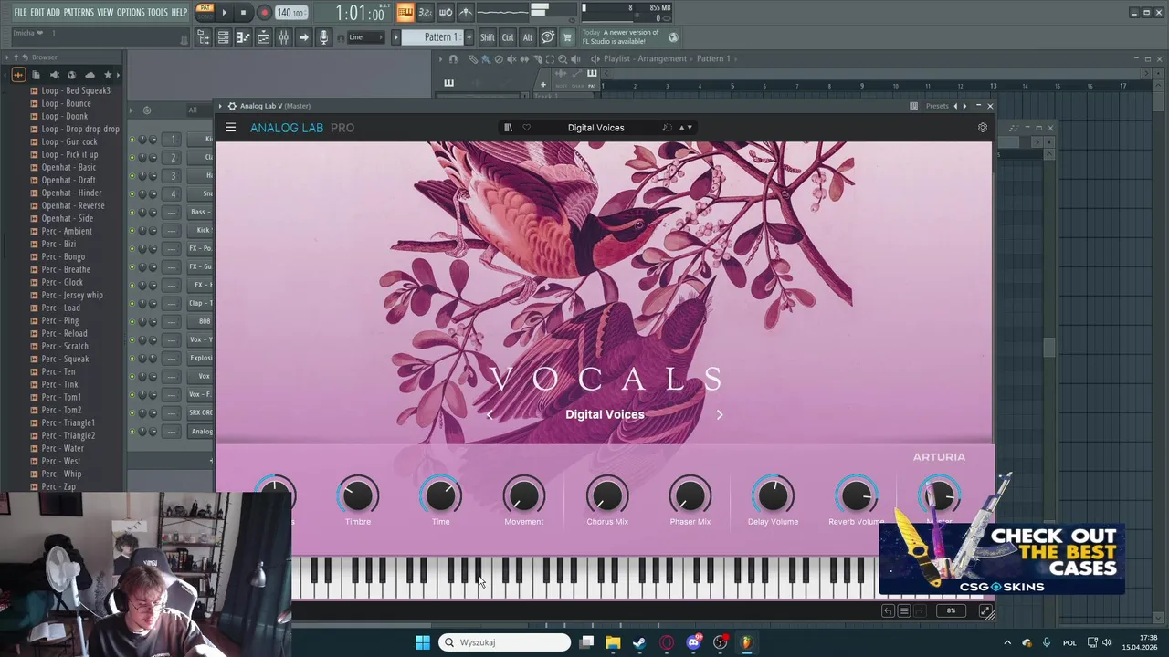Click the Playlist zoom magnifier tool icon
This screenshot has height=657, width=1169.
click(x=563, y=58)
